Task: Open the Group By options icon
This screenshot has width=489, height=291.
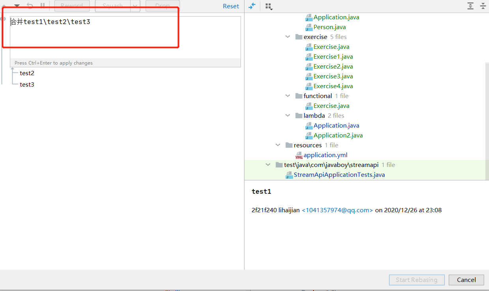Action: pyautogui.click(x=269, y=6)
